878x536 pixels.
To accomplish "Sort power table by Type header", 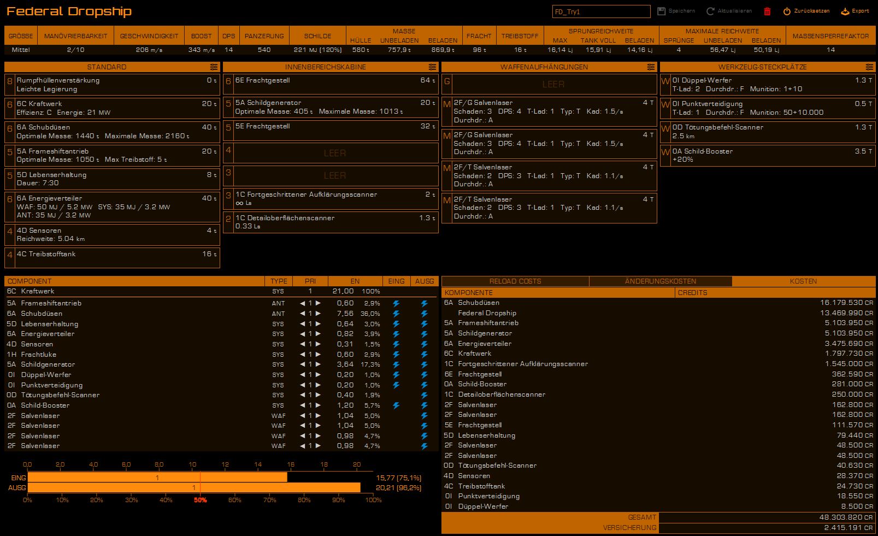I will point(279,281).
